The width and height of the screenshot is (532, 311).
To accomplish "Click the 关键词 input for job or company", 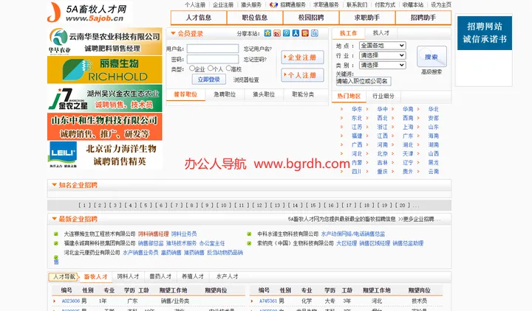I will 364,81.
